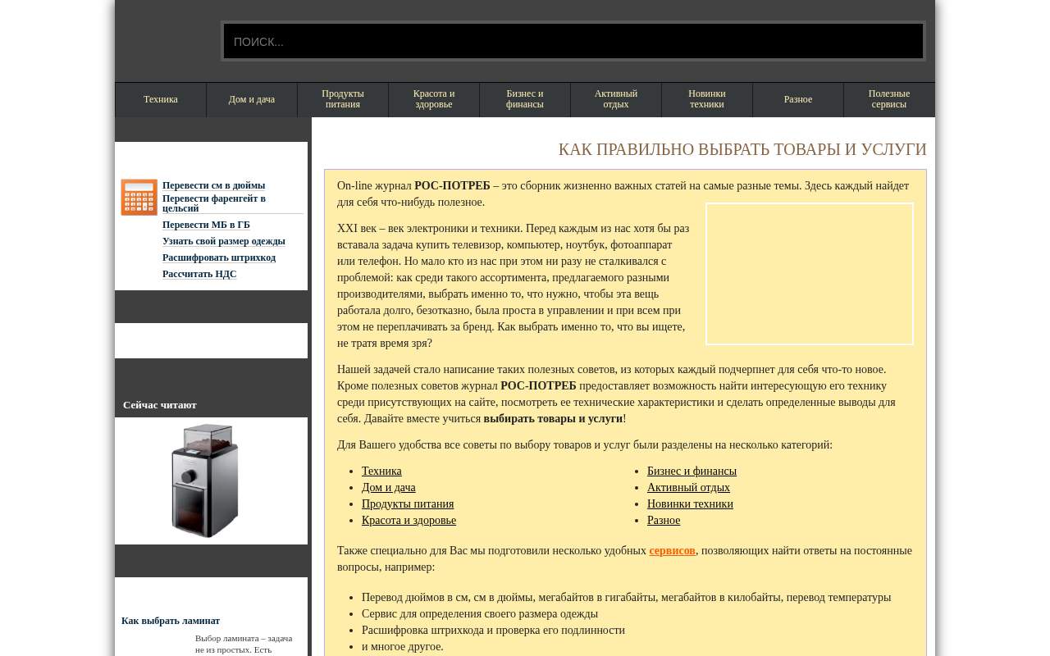Image resolution: width=1050 pixels, height=656 pixels.
Task: Click text Расшифровка штрихкода и проверка его подлинности
Action: click(493, 630)
